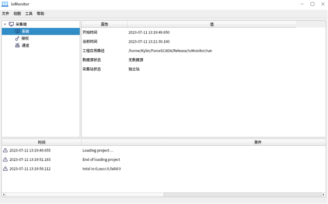Click the IoMonitor app icon in title bar

5,4
